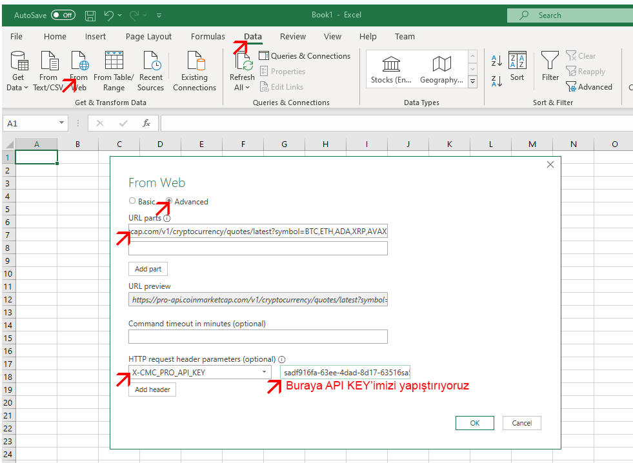Screen dimensions: 633x463
Task: Click the URL preview text box
Action: pos(258,300)
